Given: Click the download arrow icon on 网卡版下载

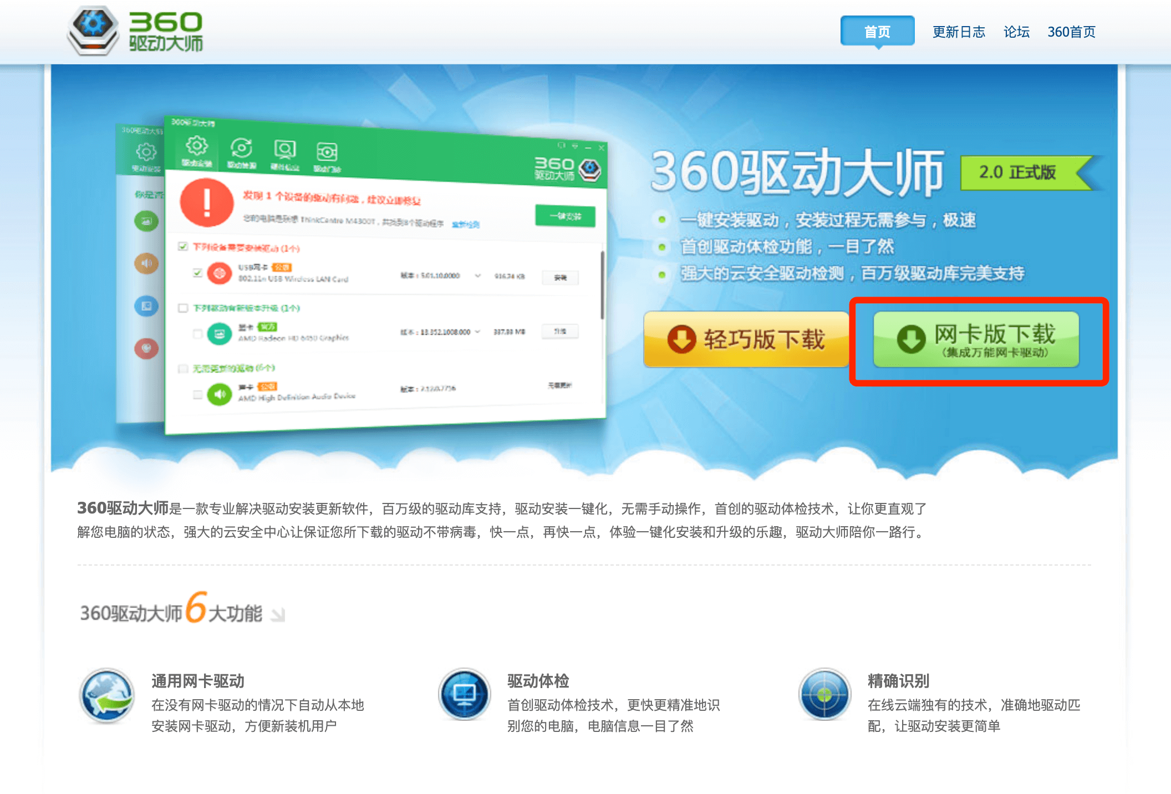Looking at the screenshot, I should 911,339.
